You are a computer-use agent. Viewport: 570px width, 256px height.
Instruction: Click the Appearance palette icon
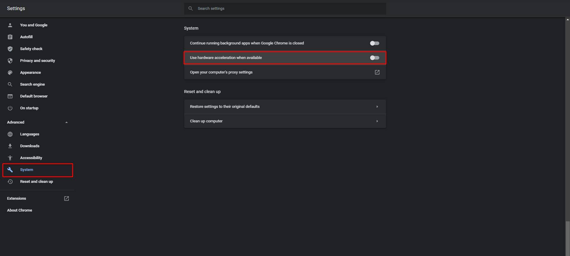coord(10,72)
